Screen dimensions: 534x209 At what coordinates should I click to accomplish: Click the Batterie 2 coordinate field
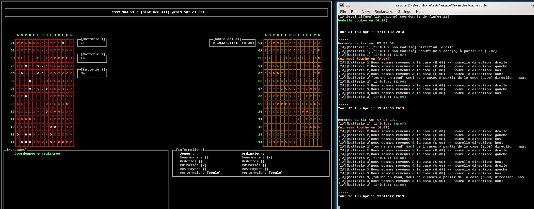[92, 58]
